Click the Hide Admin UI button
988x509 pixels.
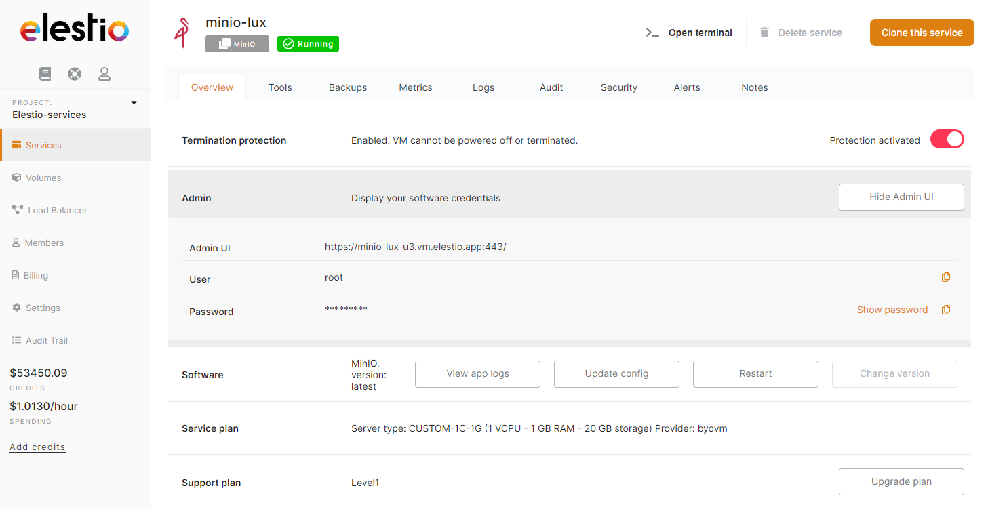tap(901, 197)
